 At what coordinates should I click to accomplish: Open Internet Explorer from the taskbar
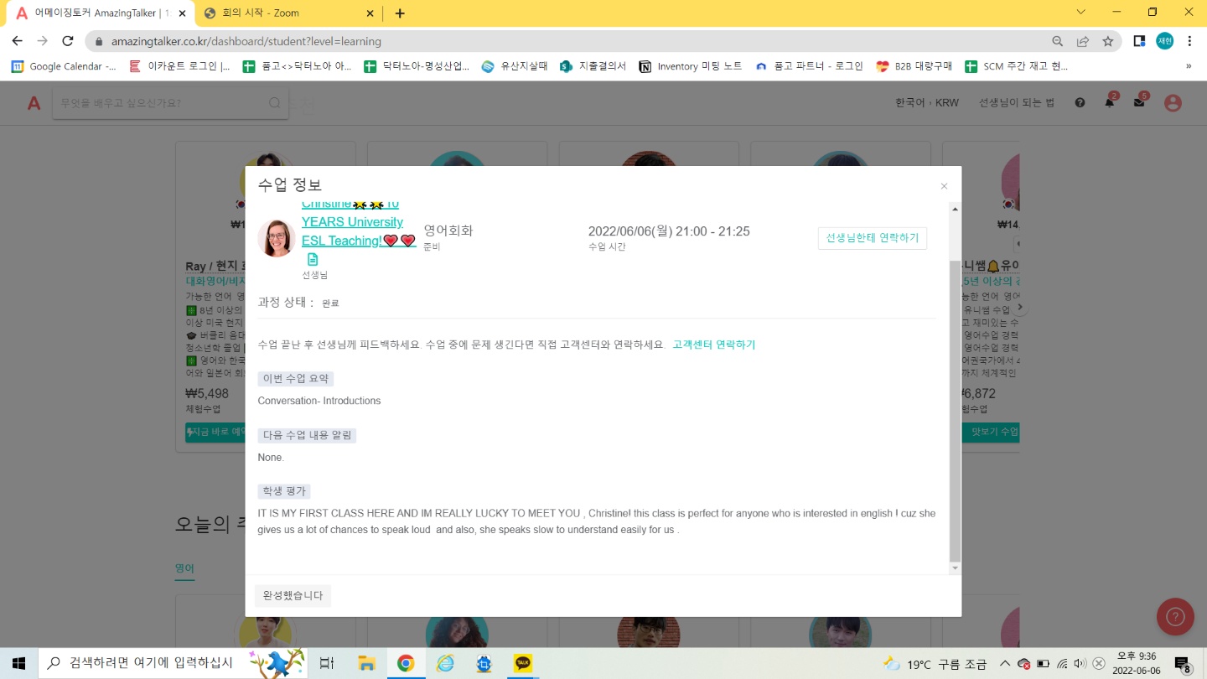(x=445, y=663)
